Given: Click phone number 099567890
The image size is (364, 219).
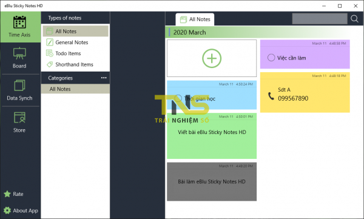Looking at the screenshot, I should 293,98.
